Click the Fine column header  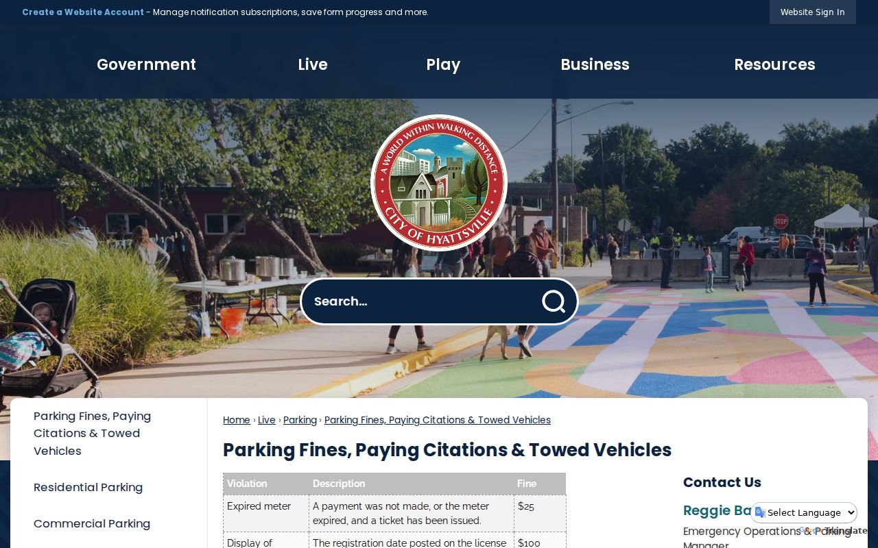coord(540,484)
